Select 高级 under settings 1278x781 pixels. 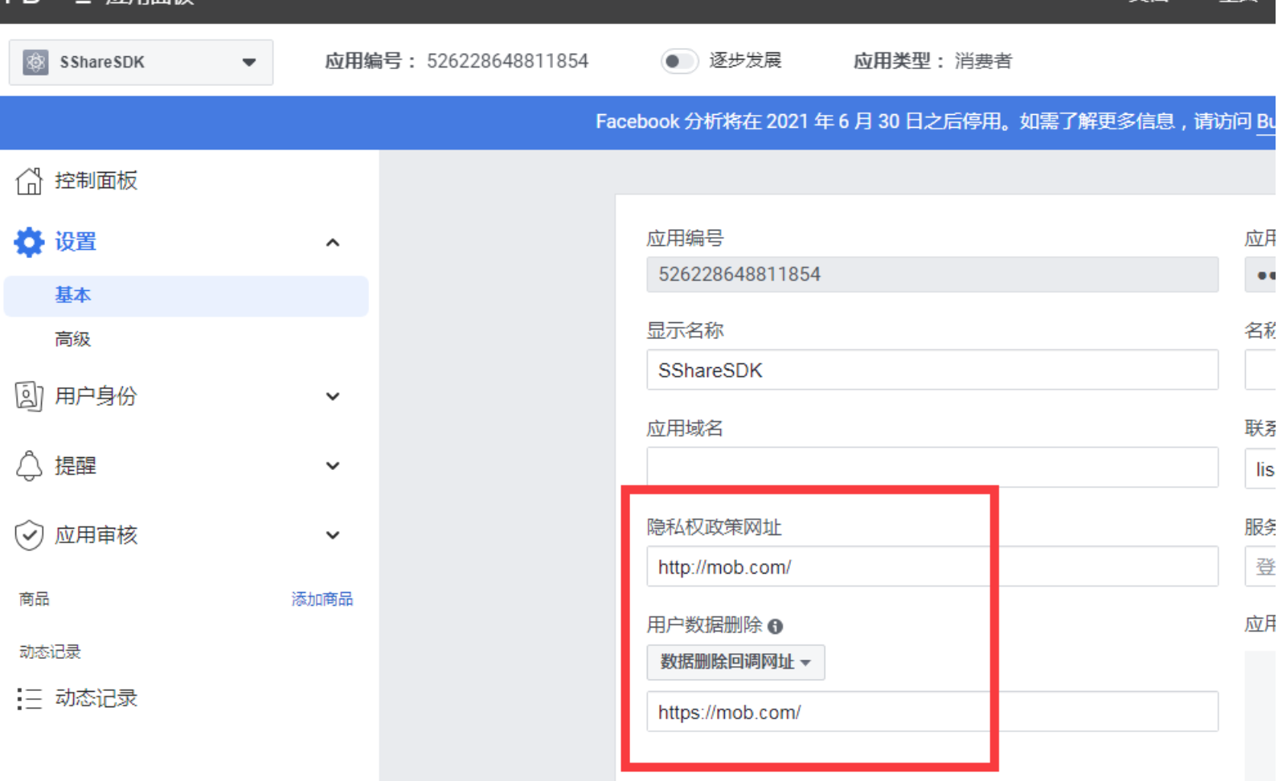(x=73, y=339)
